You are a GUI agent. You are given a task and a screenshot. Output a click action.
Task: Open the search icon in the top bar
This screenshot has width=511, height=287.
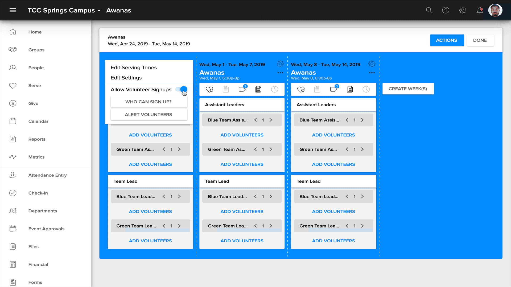coord(429,10)
